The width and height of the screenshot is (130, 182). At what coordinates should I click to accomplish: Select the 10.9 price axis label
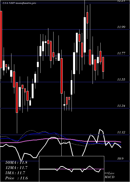(x=120, y=159)
